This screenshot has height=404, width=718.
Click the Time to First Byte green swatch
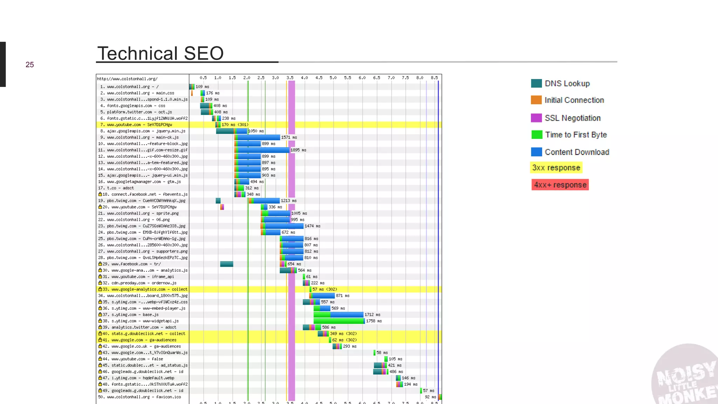536,135
